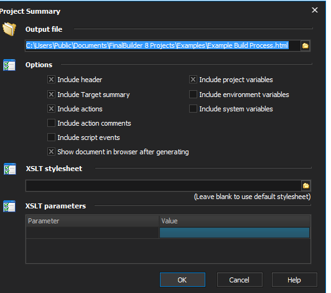Select the empty Parameter cell
The width and height of the screenshot is (331, 293).
coord(93,233)
